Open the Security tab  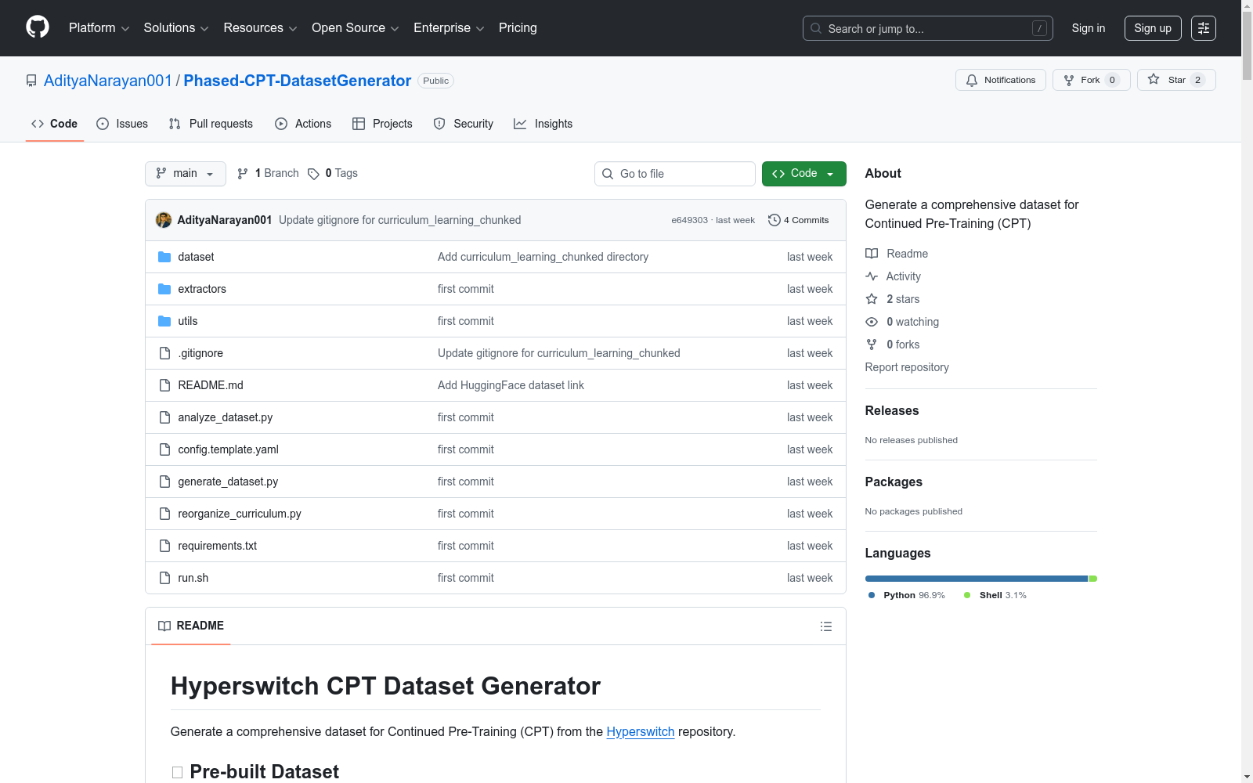coord(464,124)
